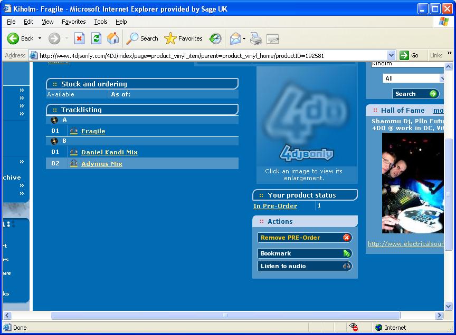Image resolution: width=456 pixels, height=335 pixels.
Task: Click the Print toolbar icon
Action: pos(256,38)
